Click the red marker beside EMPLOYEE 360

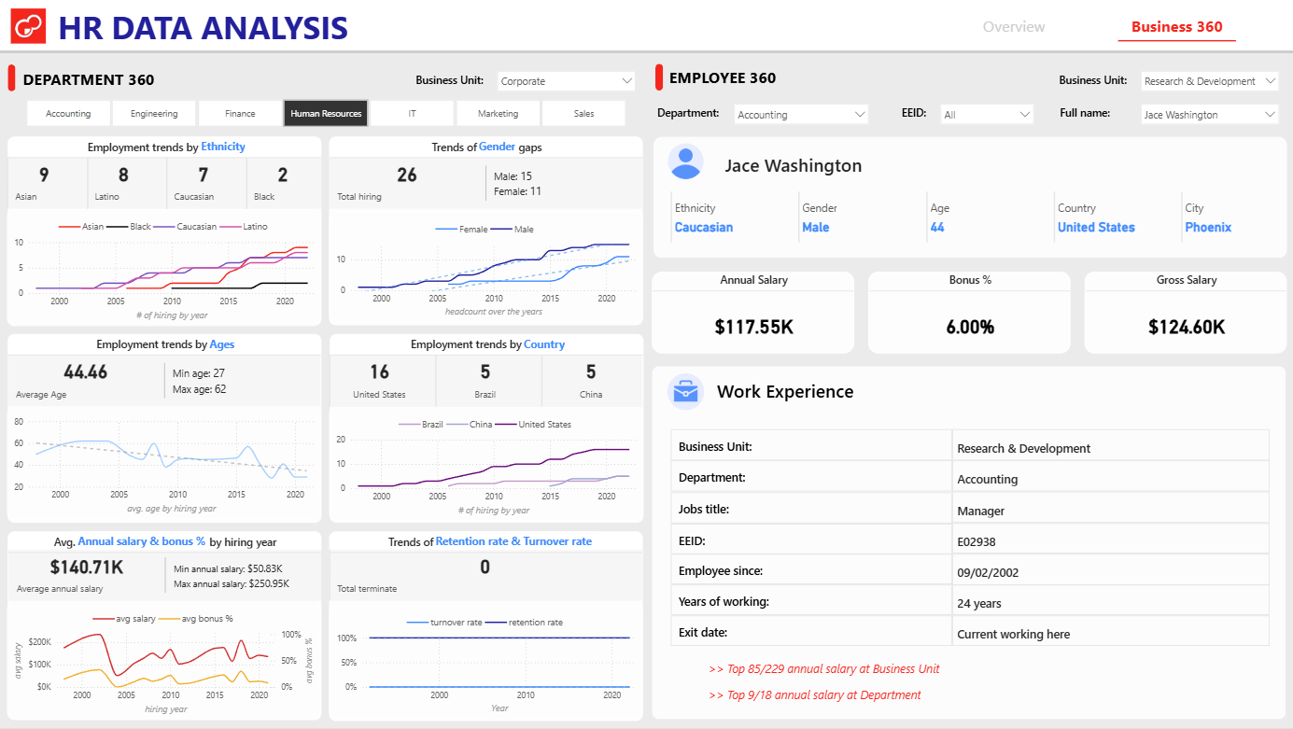tap(659, 77)
